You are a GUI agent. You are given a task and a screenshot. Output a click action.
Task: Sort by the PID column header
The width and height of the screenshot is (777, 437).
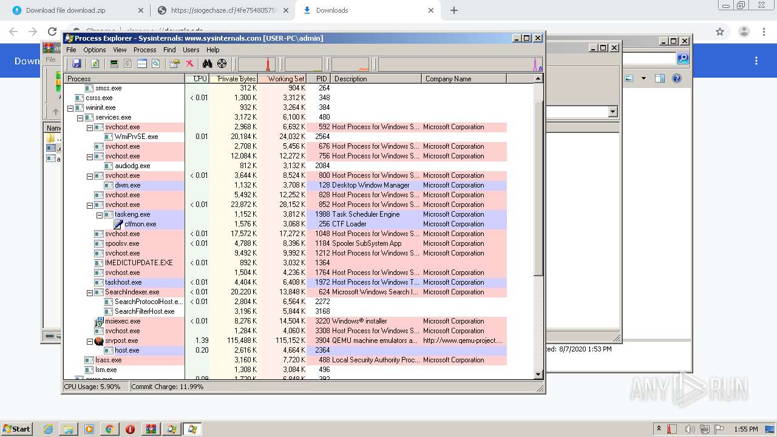[x=319, y=78]
